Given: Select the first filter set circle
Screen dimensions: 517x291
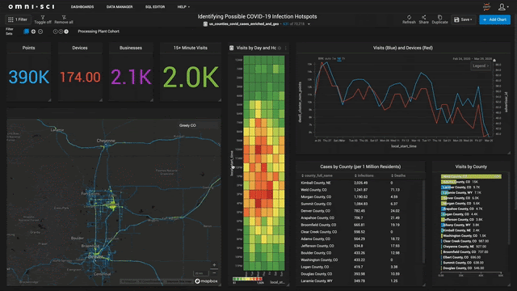Looking at the screenshot, I should [55, 32].
